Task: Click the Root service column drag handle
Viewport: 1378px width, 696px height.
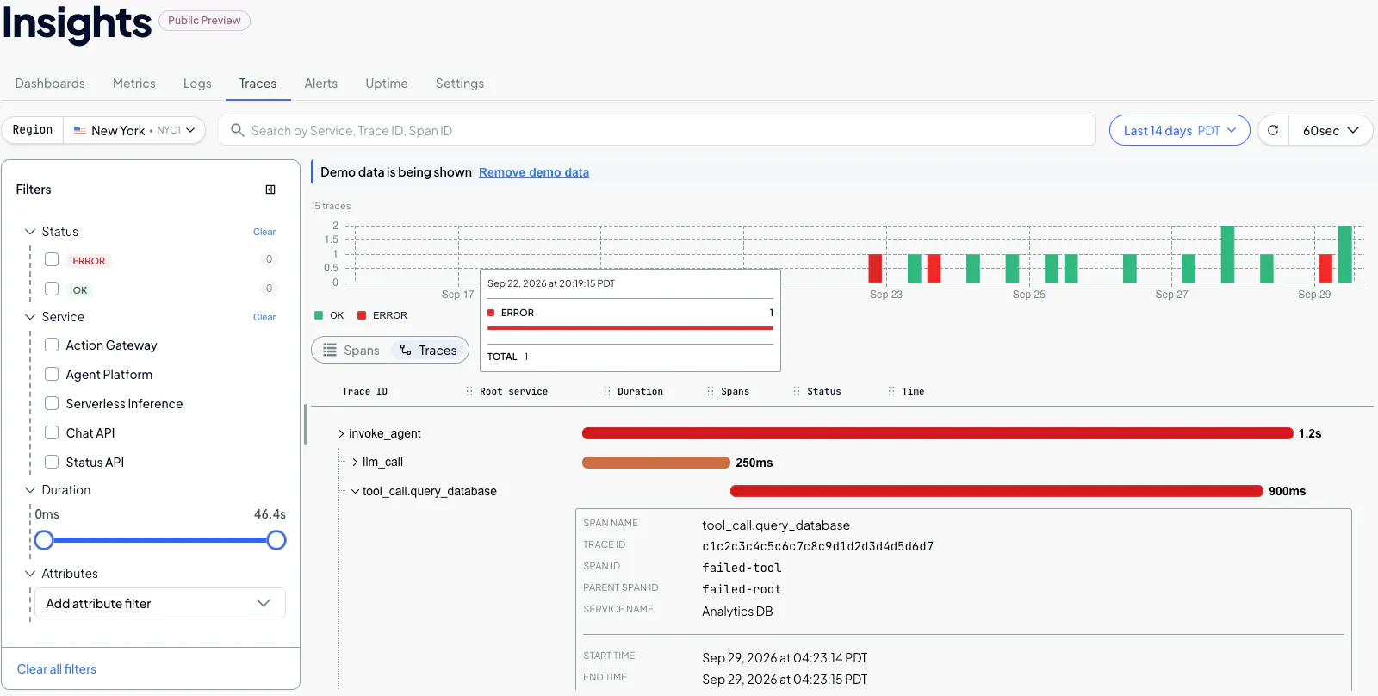Action: (607, 391)
